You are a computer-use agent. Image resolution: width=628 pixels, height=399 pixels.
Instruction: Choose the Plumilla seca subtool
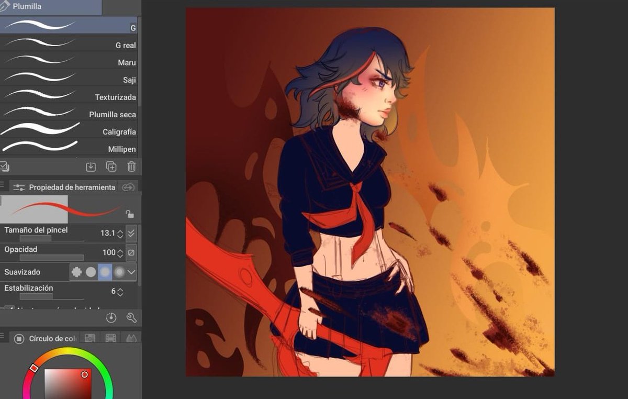click(x=69, y=112)
